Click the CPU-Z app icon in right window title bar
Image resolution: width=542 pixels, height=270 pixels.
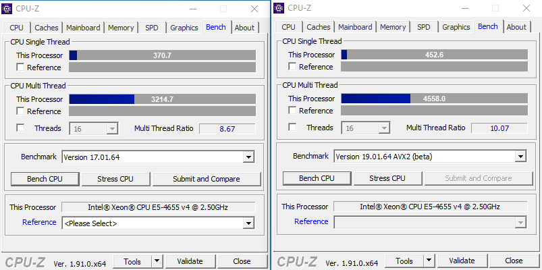(x=279, y=7)
